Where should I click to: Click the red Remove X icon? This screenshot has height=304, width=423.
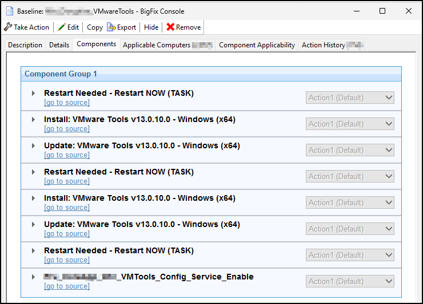pos(170,27)
